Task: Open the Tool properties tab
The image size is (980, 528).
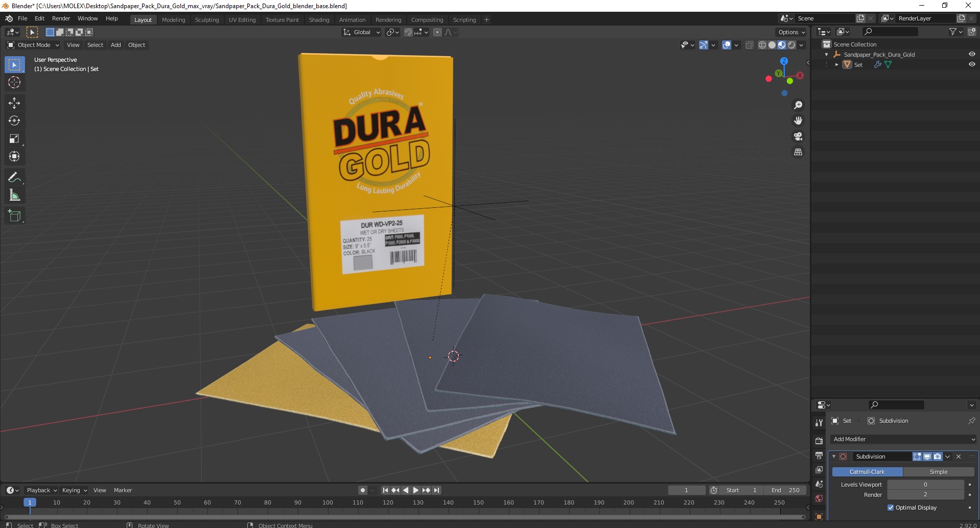Action: click(x=819, y=422)
